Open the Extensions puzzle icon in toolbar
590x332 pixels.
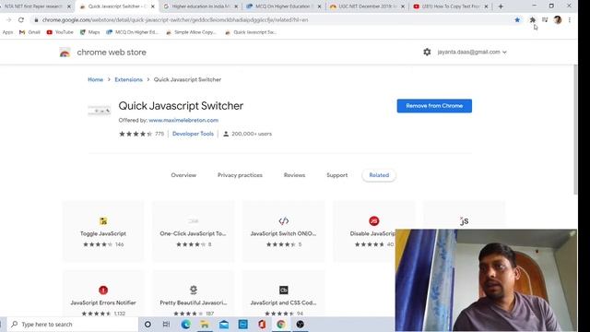tap(533, 20)
